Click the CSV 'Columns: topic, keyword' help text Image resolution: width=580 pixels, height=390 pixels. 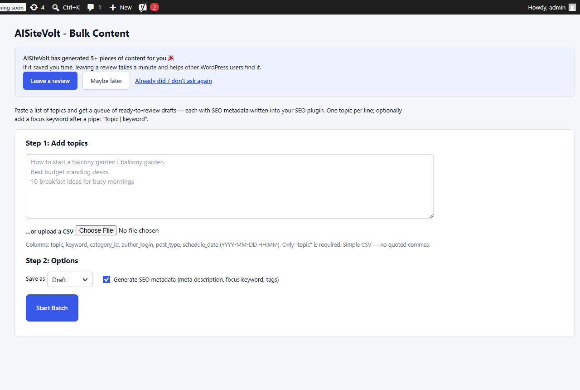(x=228, y=244)
